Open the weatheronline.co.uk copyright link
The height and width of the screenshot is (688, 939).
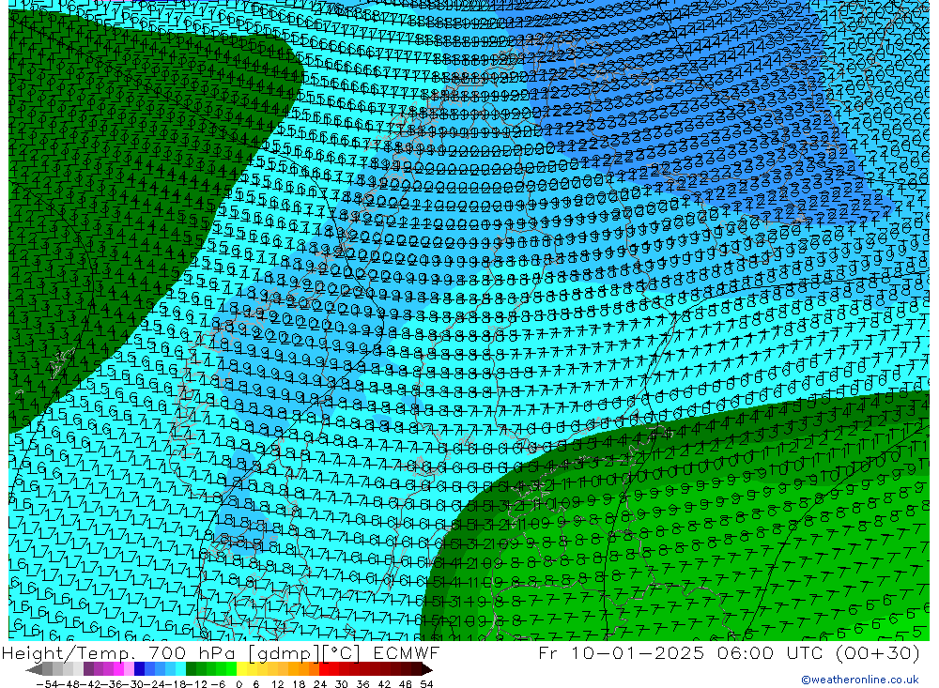tap(859, 679)
